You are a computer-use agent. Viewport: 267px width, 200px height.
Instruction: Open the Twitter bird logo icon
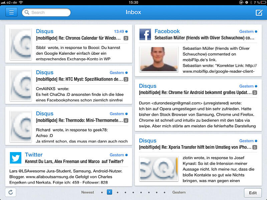(15, 158)
